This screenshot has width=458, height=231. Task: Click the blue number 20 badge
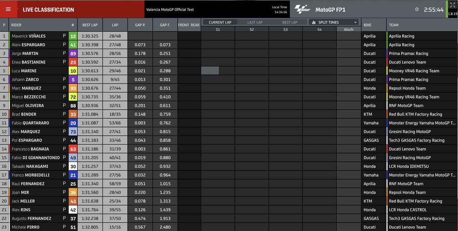(x=73, y=123)
